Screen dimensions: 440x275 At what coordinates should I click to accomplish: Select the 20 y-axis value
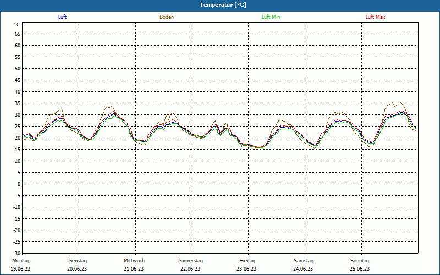[18, 138]
